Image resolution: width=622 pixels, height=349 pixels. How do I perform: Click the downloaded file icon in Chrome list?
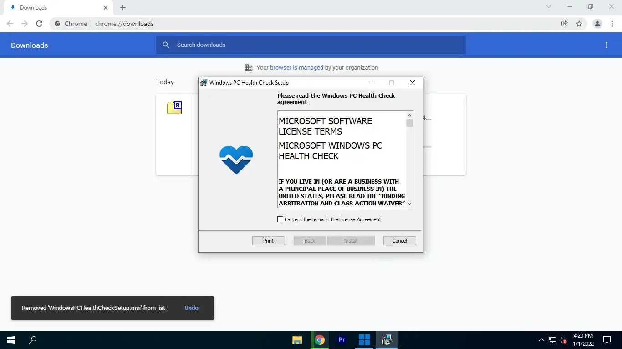tap(174, 108)
